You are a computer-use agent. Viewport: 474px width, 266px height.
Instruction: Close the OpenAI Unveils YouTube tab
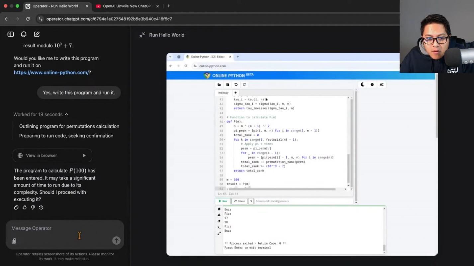click(x=157, y=6)
